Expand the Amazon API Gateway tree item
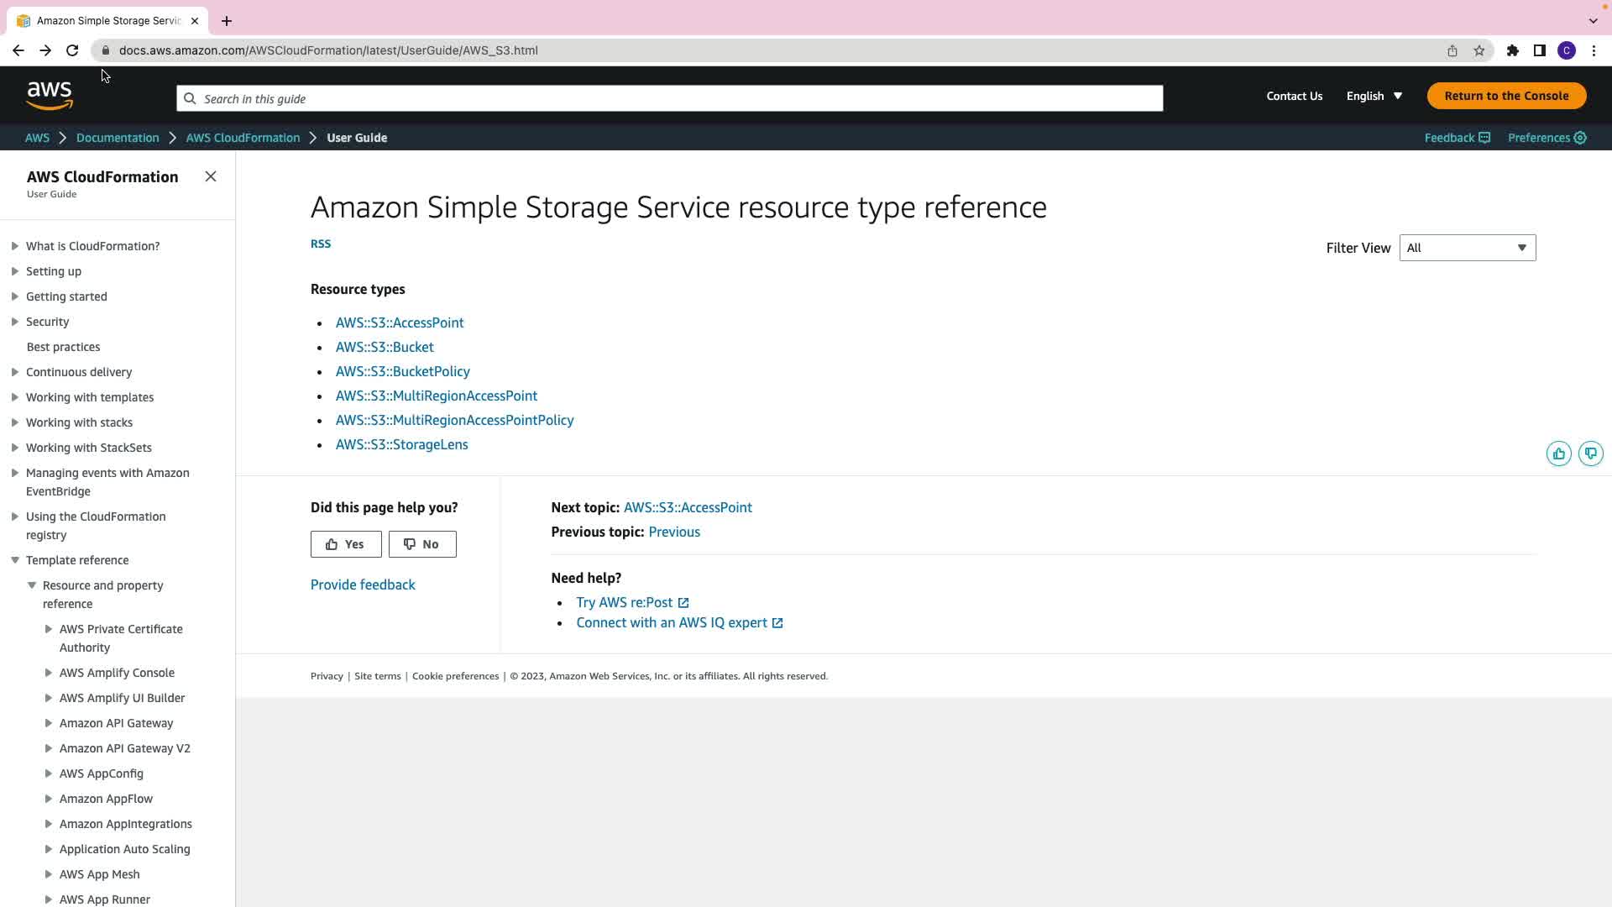The image size is (1612, 907). click(x=49, y=723)
